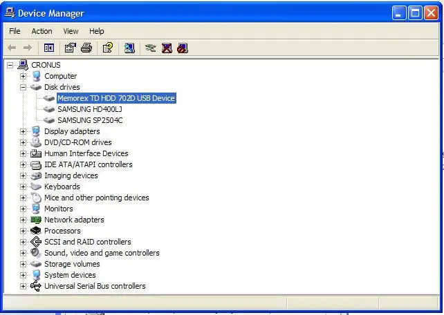Click the Uninstall device toolbar icon
The image size is (444, 315).
tap(167, 48)
